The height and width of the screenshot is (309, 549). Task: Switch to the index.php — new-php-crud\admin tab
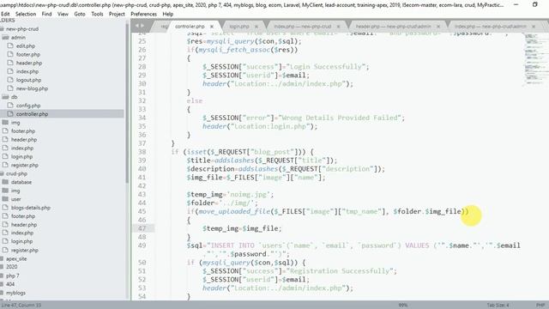click(x=490, y=27)
